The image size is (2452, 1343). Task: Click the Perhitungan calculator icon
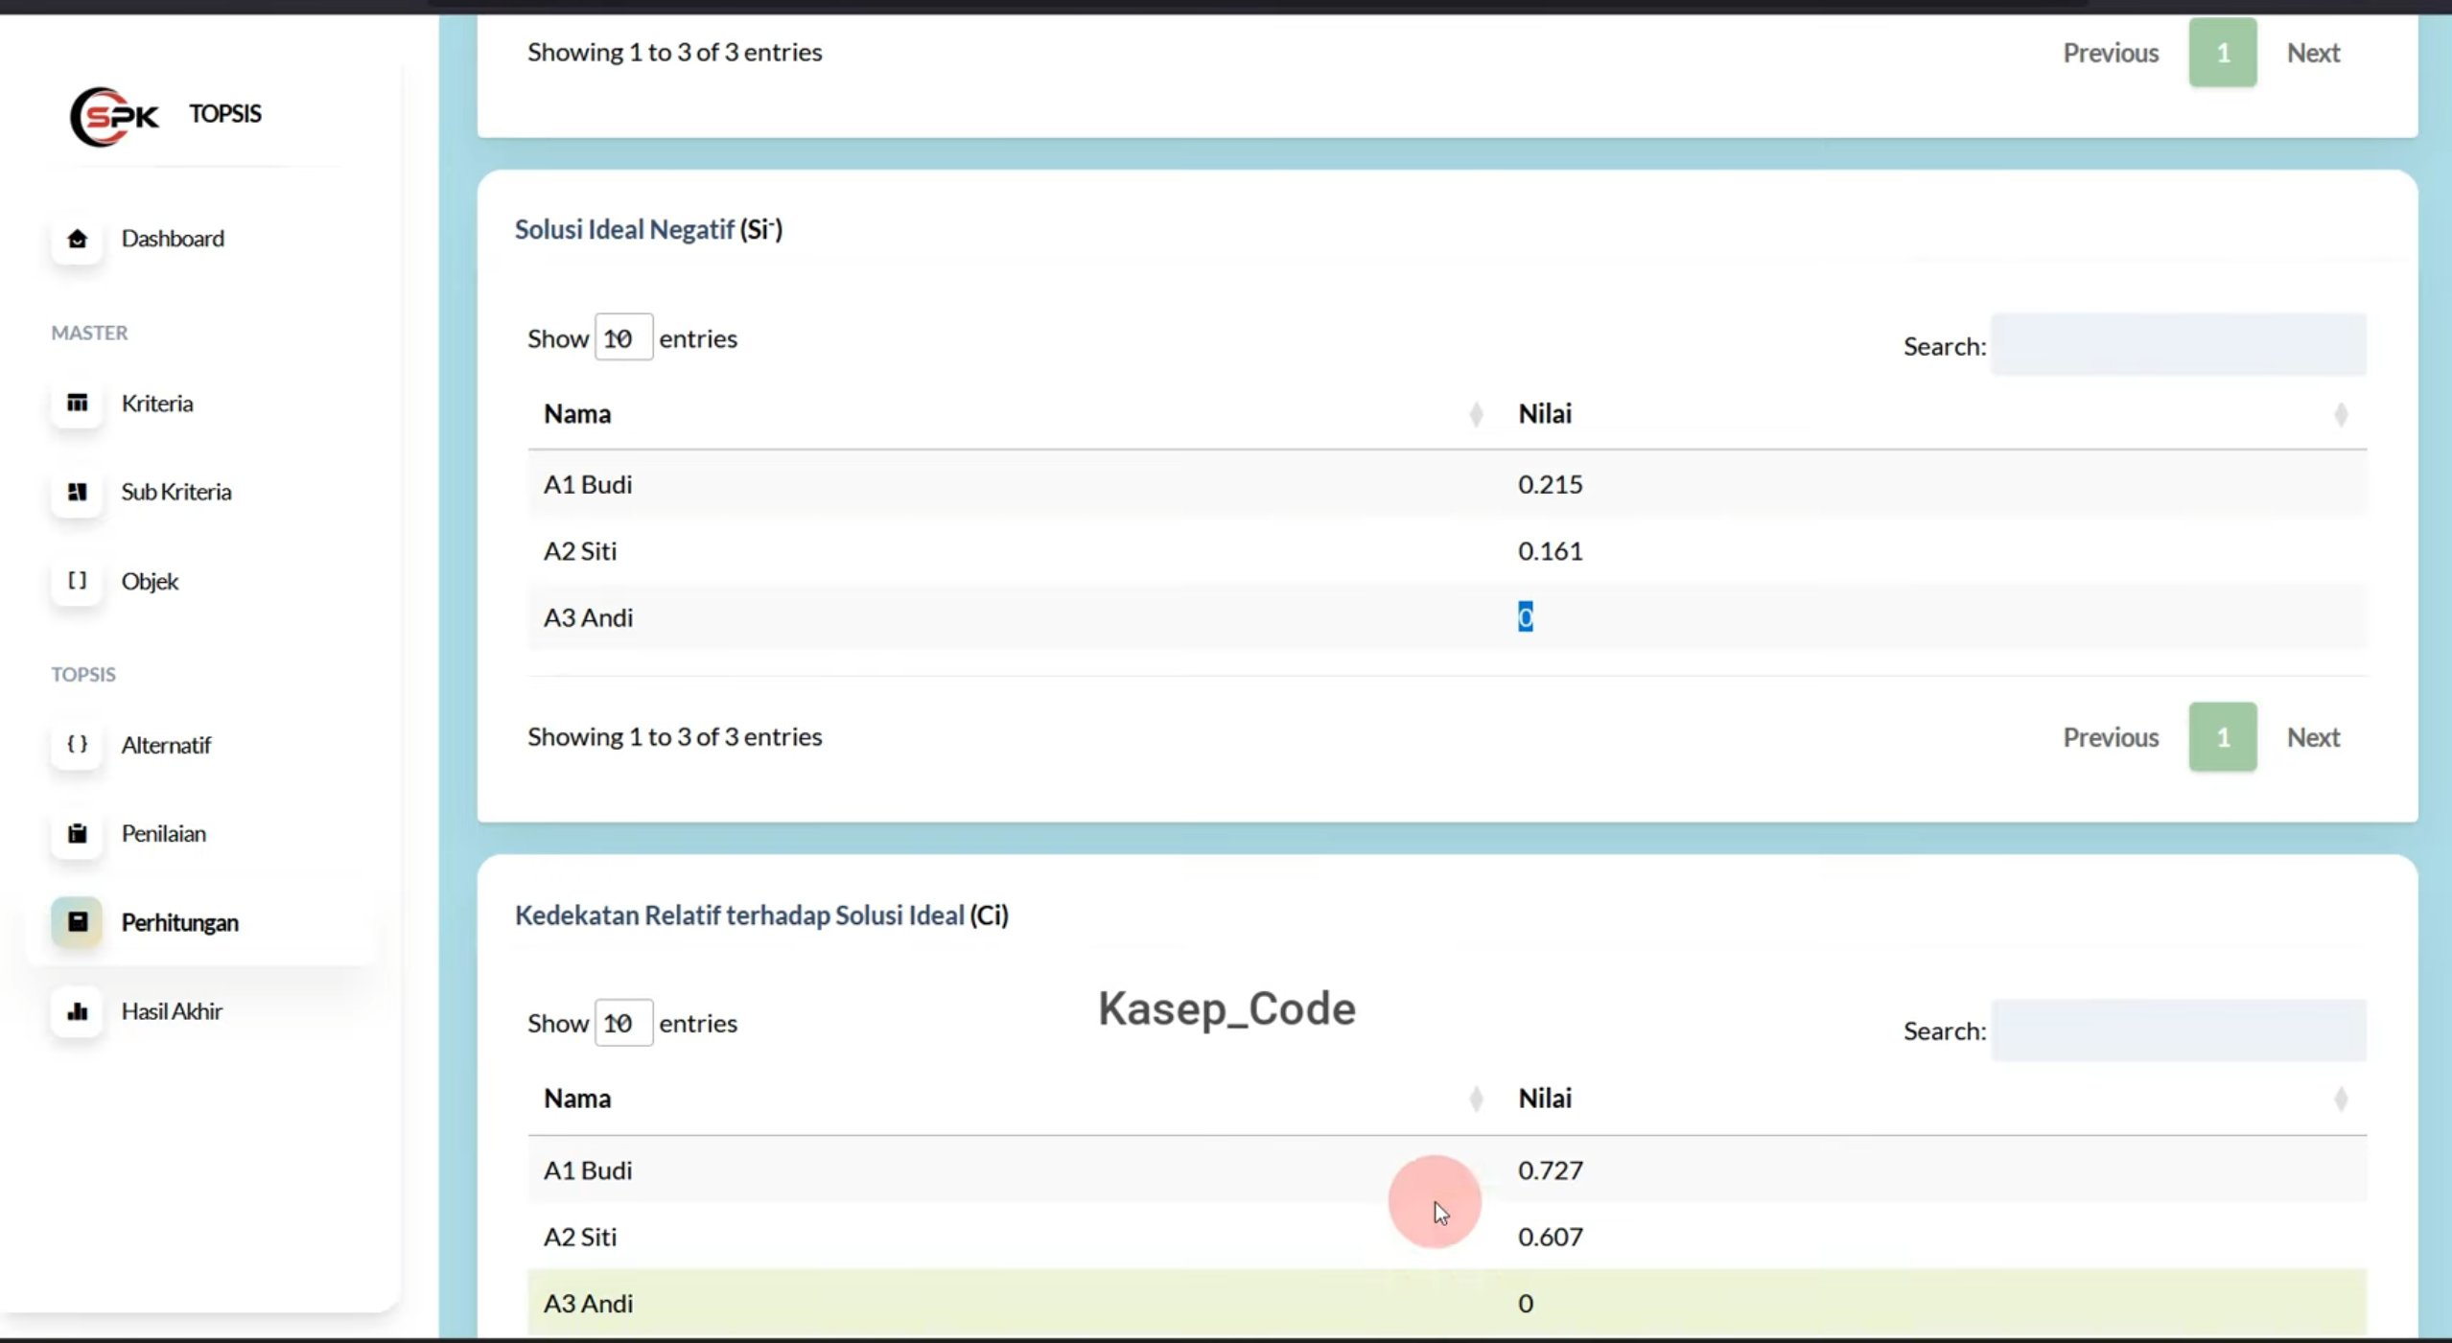77,922
